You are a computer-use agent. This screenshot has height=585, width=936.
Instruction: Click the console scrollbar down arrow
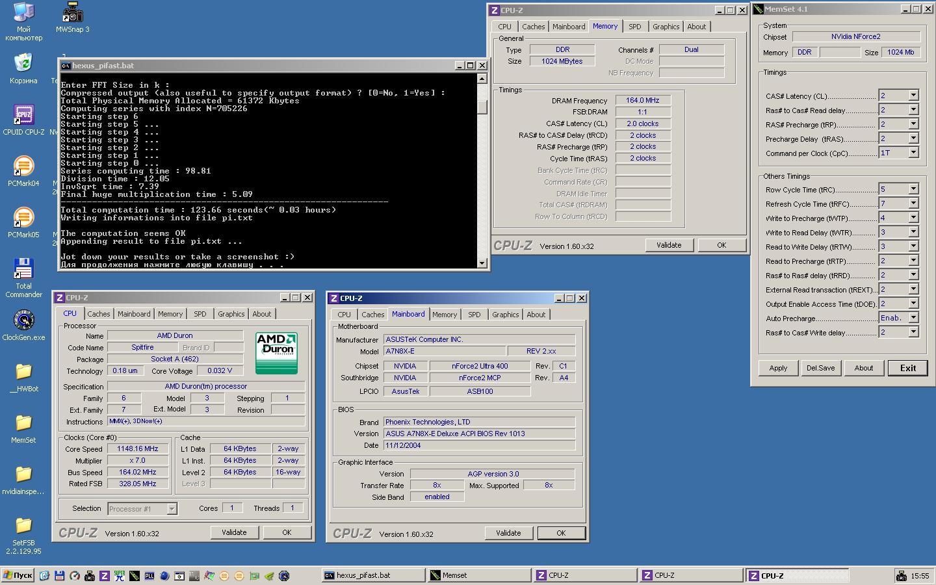coord(482,263)
